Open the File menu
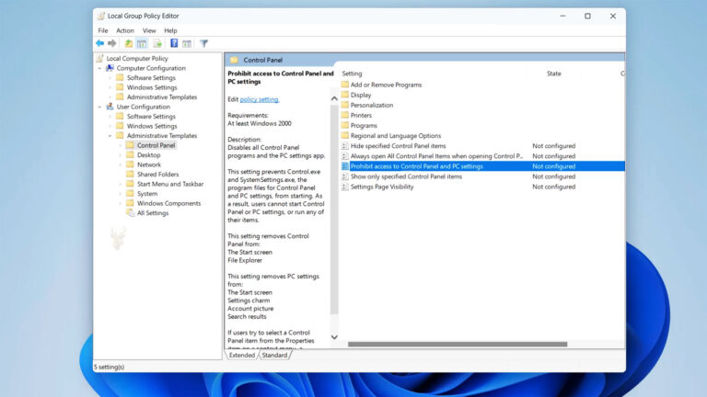This screenshot has width=707, height=397. coord(103,30)
